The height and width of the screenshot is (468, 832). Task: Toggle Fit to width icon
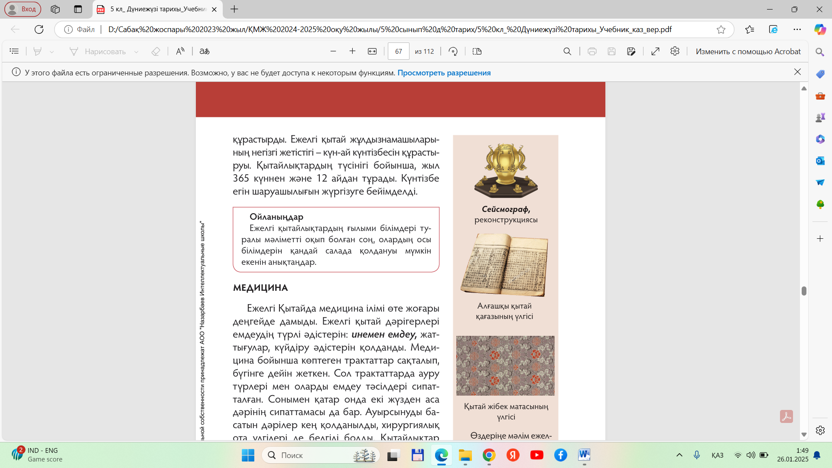point(372,51)
